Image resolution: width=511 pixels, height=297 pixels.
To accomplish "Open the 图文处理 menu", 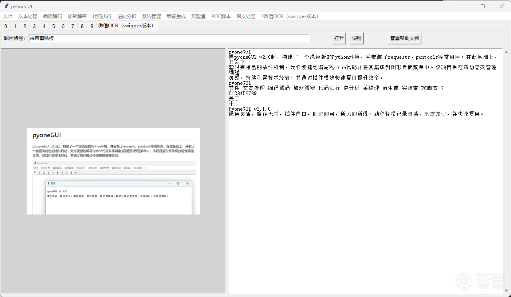I will [246, 16].
